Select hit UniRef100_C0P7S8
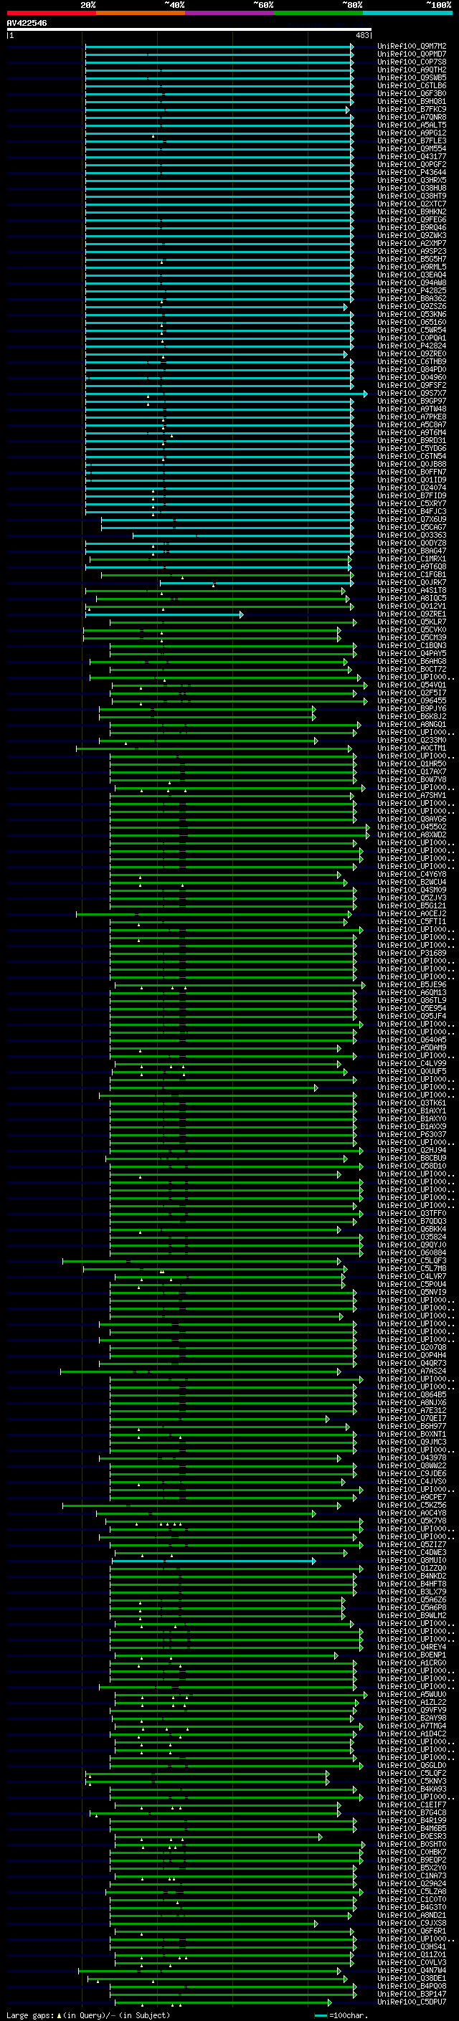459x2021 pixels. point(412,62)
